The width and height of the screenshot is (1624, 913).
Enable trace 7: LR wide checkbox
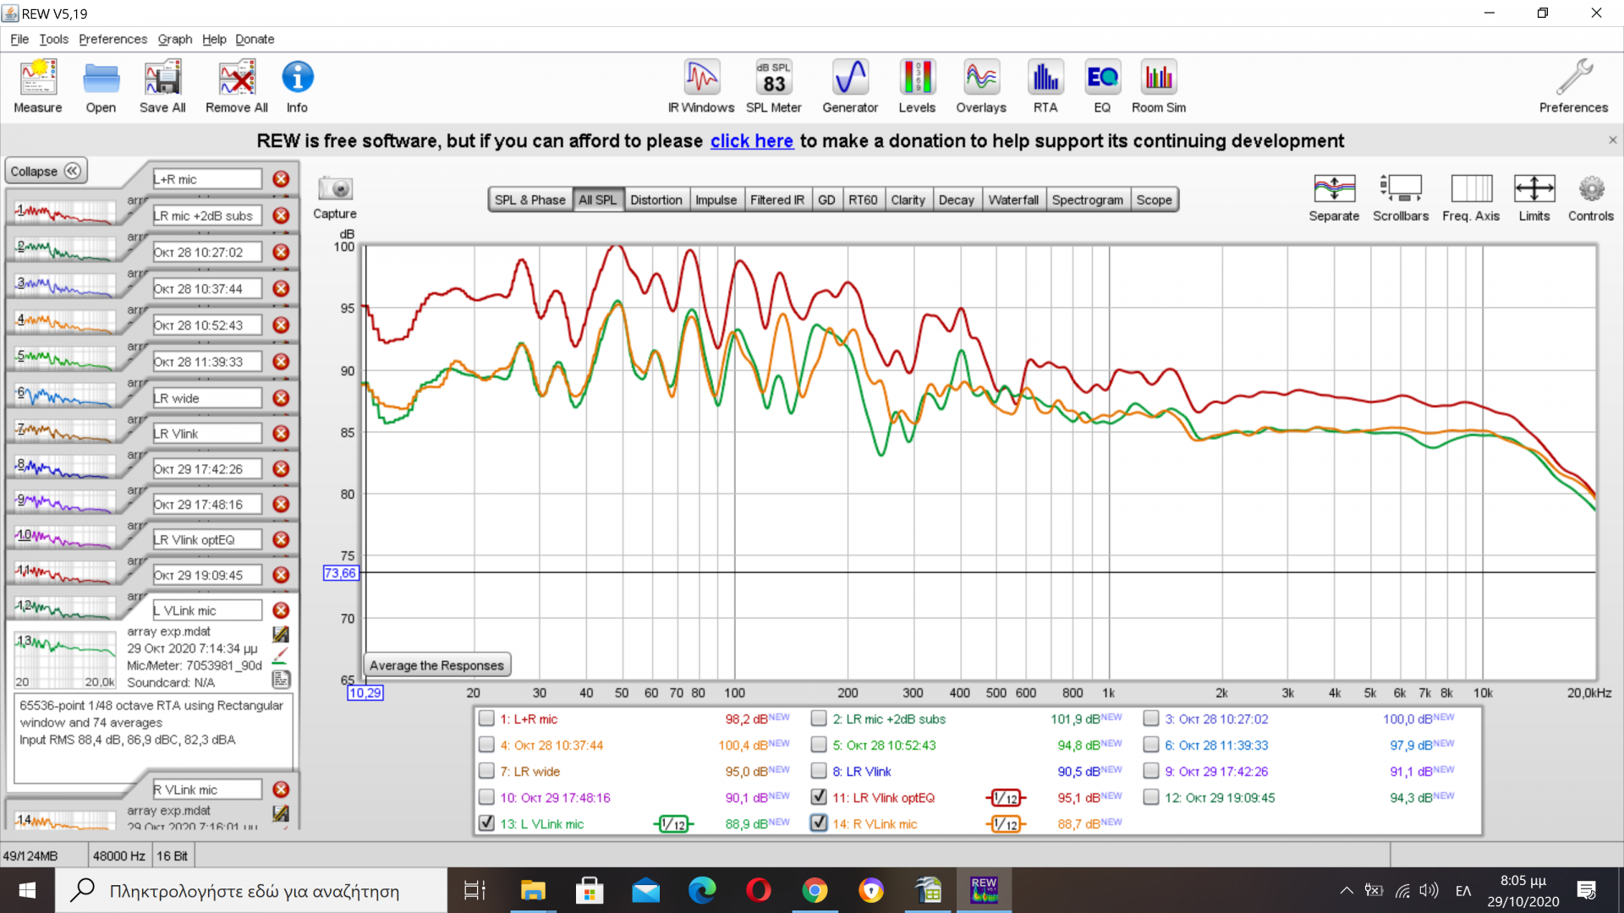[486, 771]
